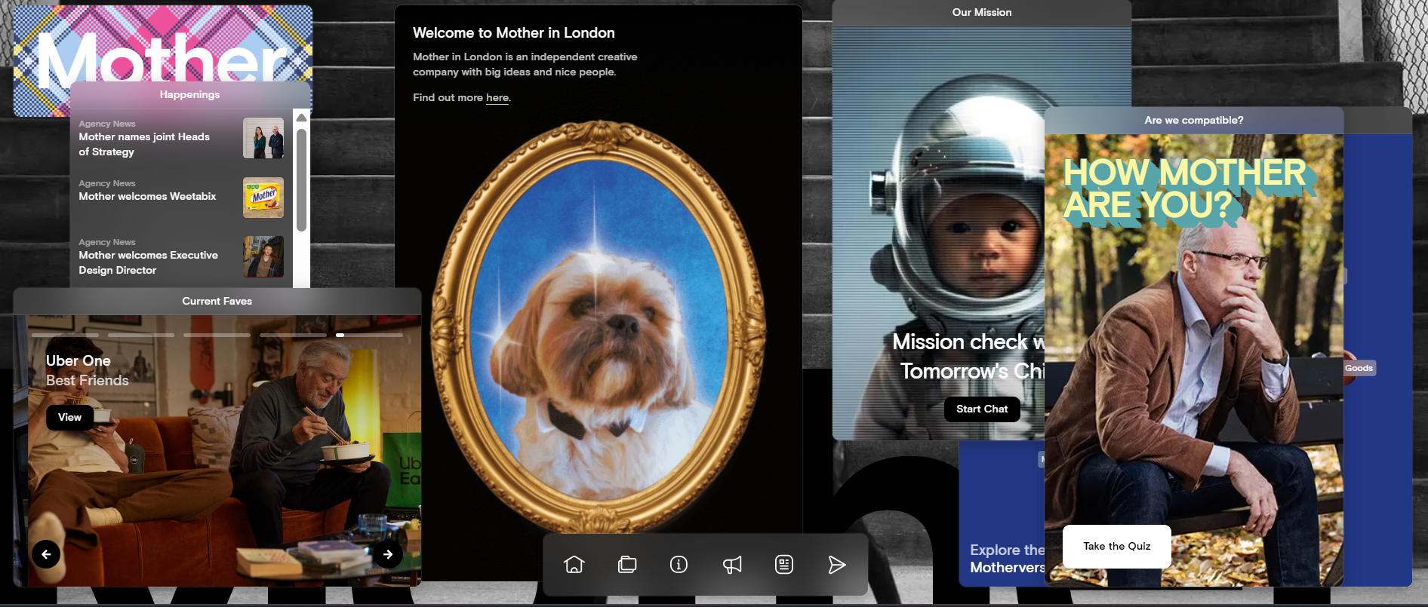Click the 'Explore the Motherverse' text
Screen dimensions: 1428x607
point(1008,559)
